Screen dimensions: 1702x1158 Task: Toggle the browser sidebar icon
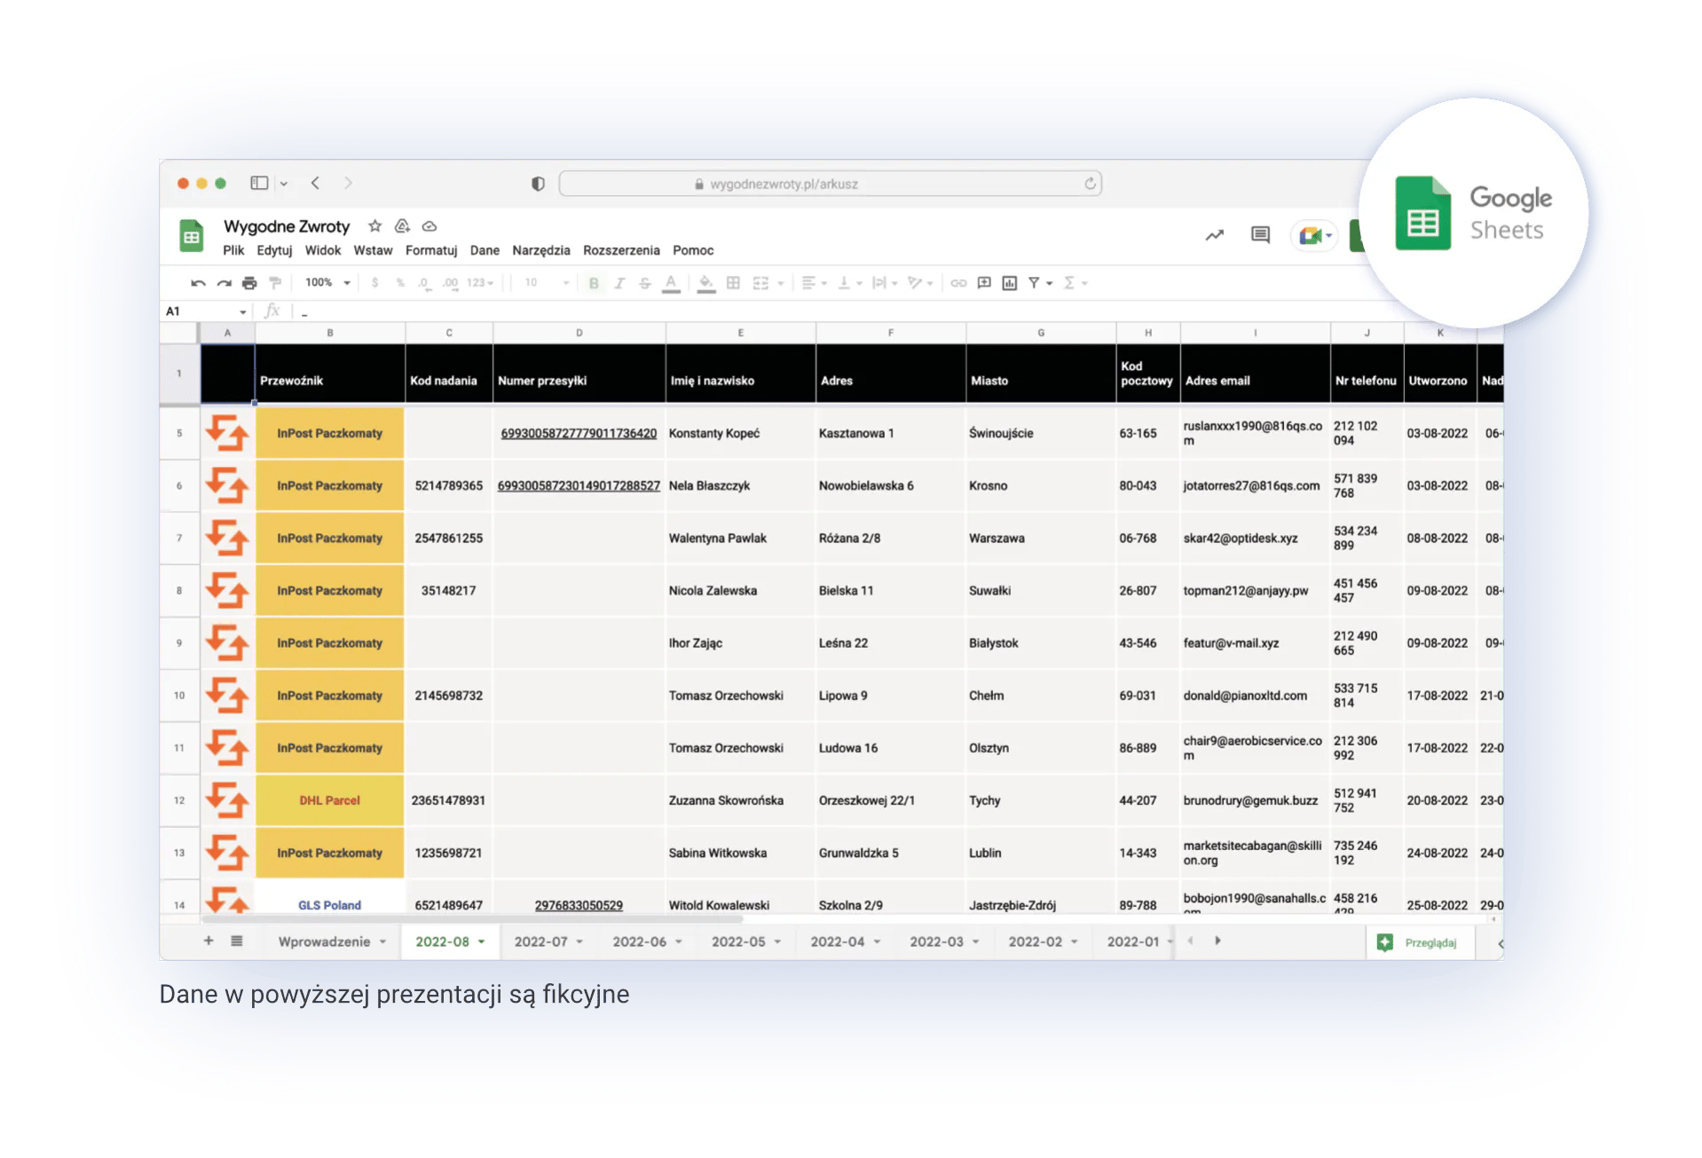(x=259, y=183)
